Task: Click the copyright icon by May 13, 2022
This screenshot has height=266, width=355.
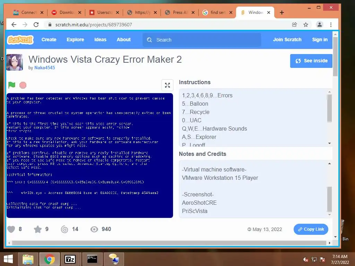Action: pyautogui.click(x=249, y=229)
